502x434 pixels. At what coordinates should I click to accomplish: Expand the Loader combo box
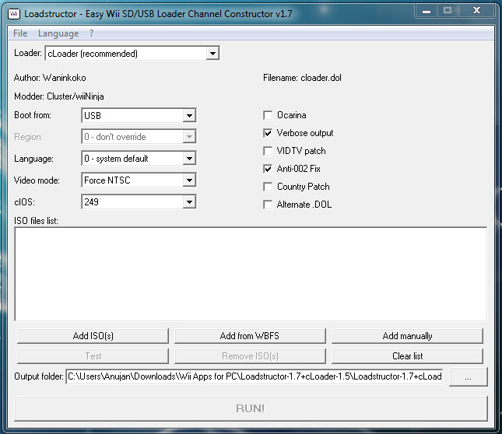[x=132, y=53]
